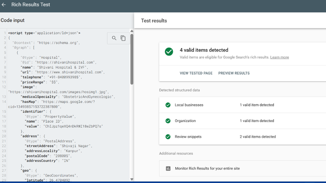
Task: Click the name Shivani Hospital & IVF line
Action: pos(54,67)
